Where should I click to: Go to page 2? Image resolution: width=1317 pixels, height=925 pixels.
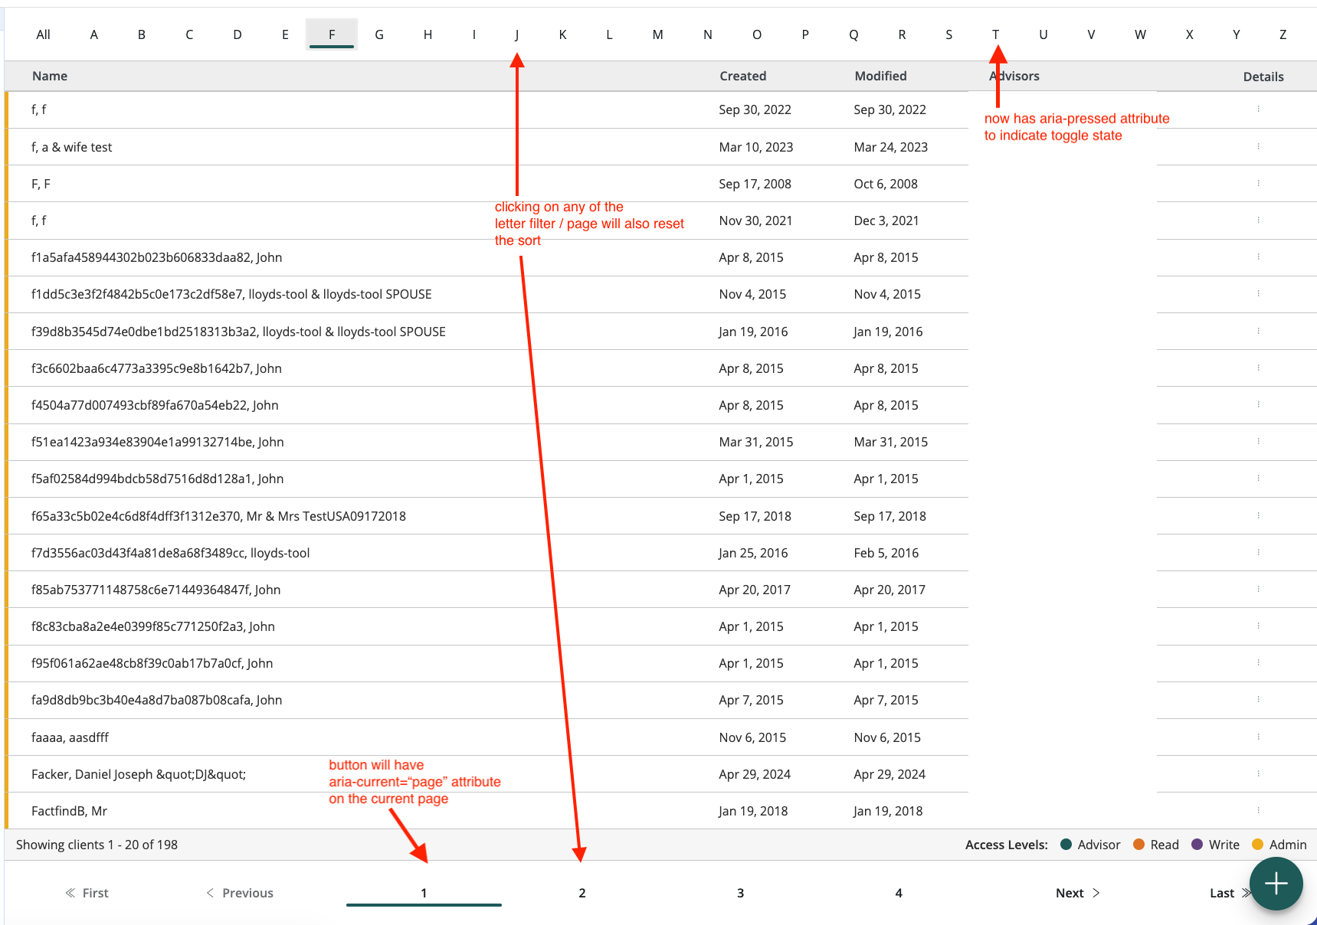[582, 893]
